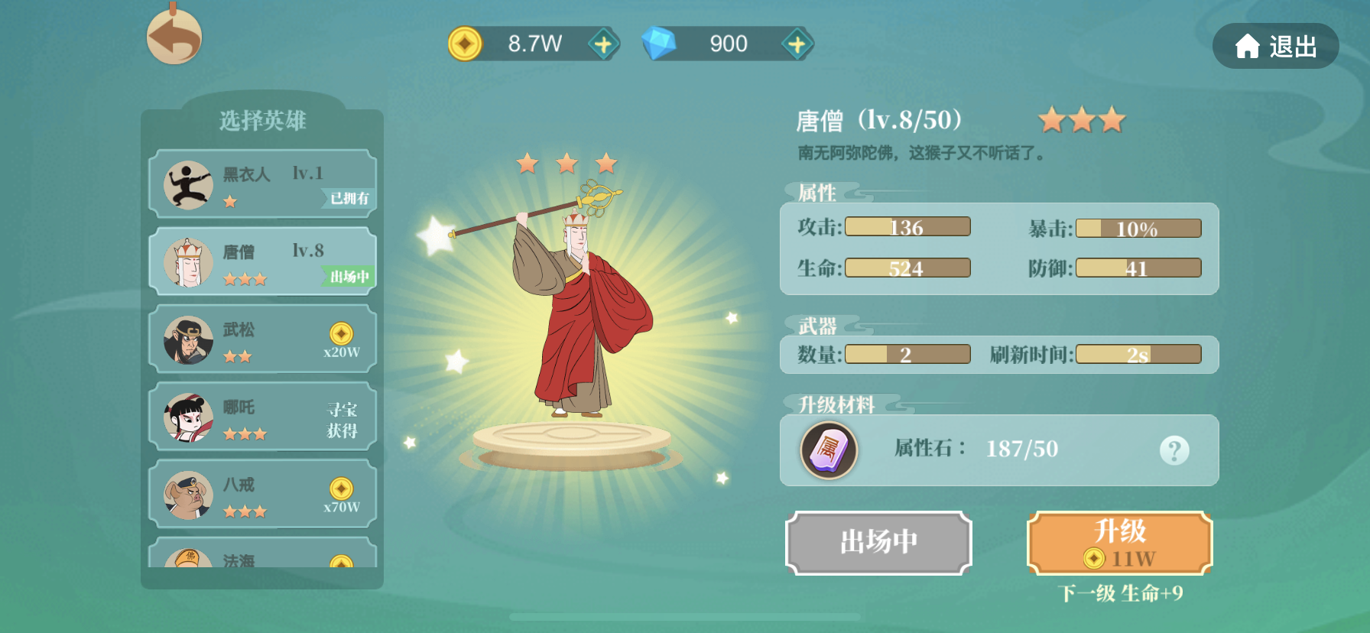The width and height of the screenshot is (1370, 633).
Task: Select hero 唐僧 lv.8 entry
Action: (262, 261)
